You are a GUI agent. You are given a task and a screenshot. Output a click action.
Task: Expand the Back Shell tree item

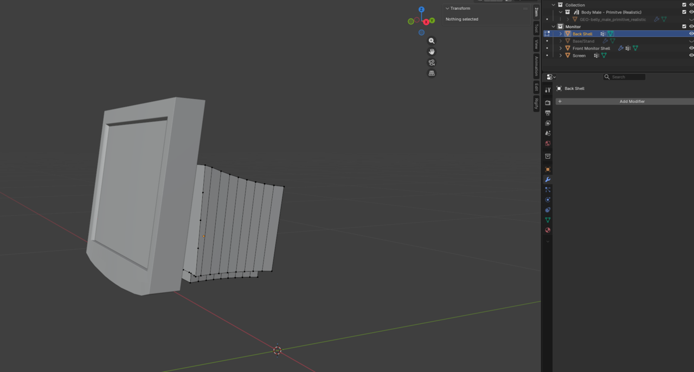tap(561, 34)
